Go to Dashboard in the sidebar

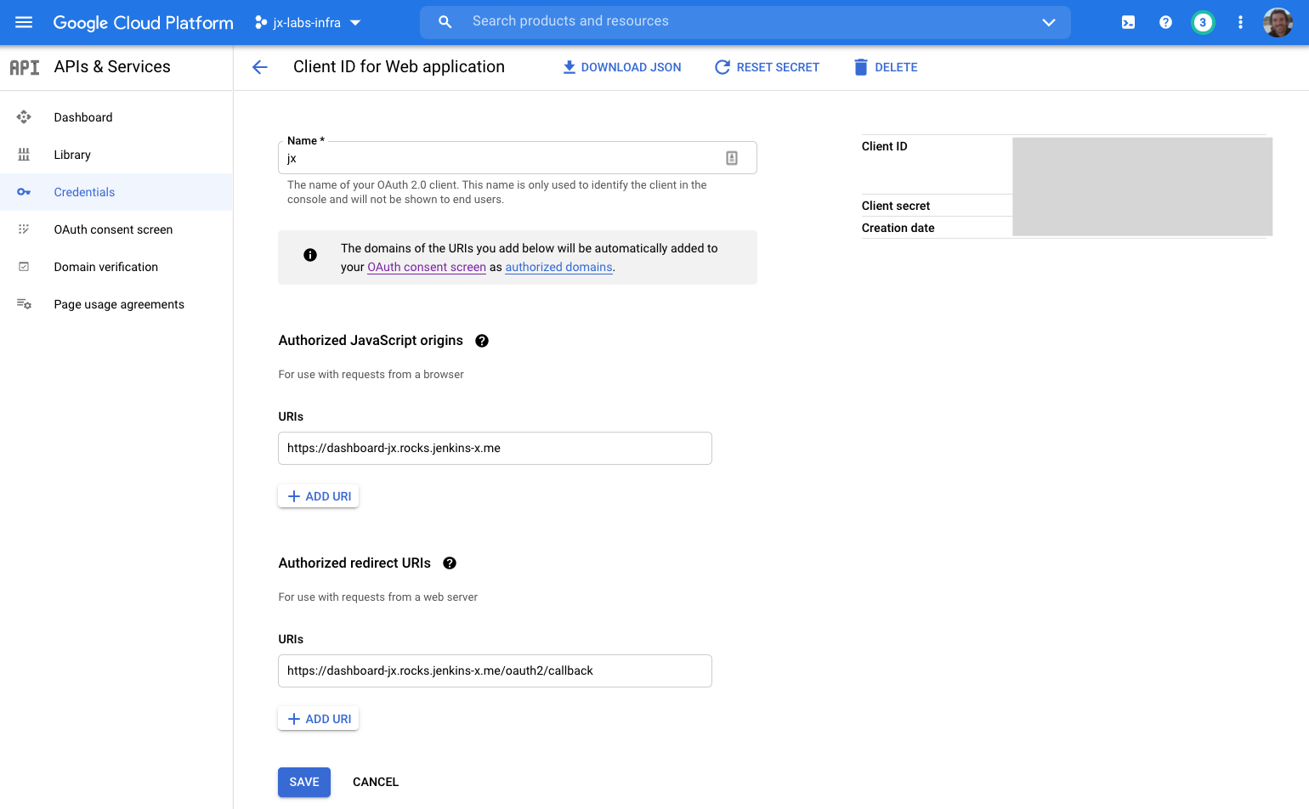[116, 117]
